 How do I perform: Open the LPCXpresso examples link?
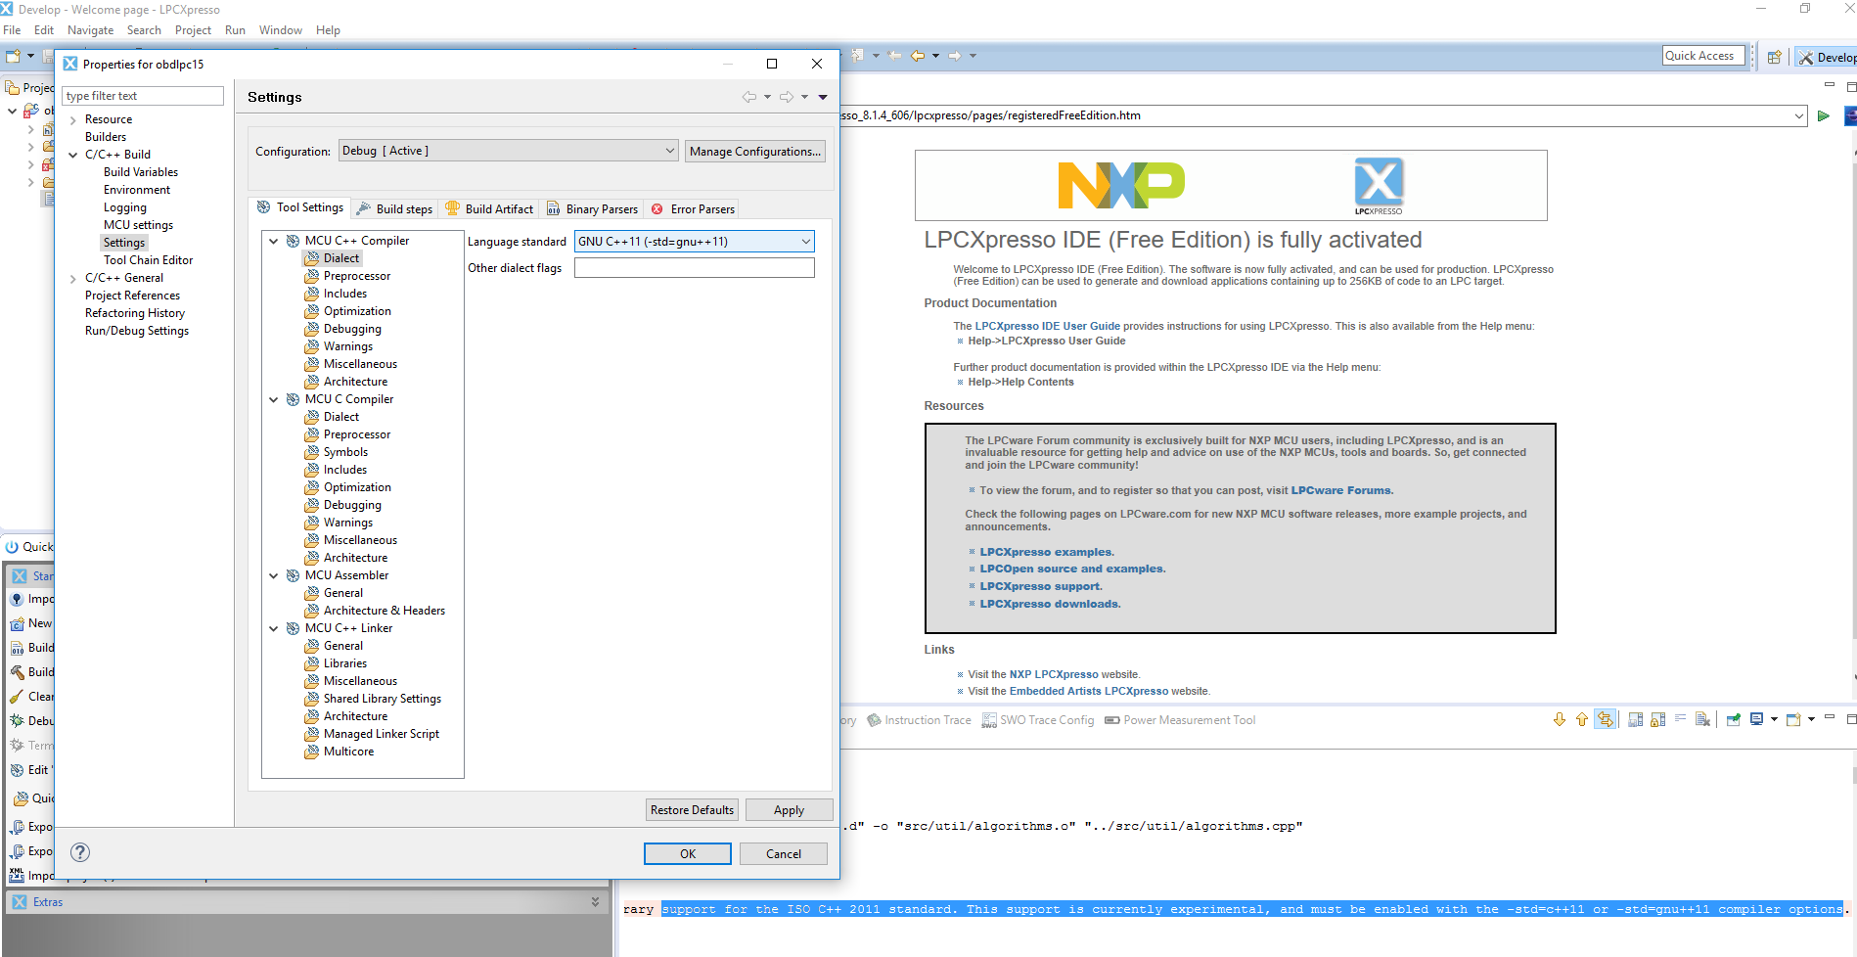[1046, 552]
